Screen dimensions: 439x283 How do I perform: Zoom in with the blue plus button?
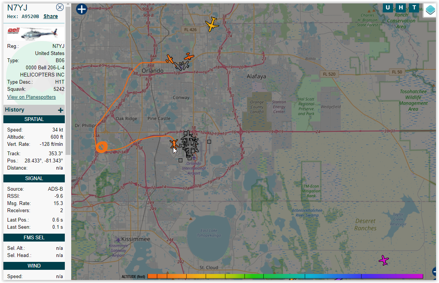pyautogui.click(x=81, y=9)
